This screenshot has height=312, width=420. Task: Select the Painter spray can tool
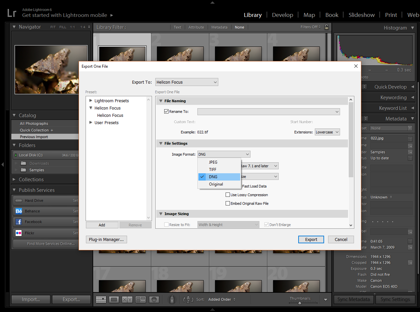(172, 299)
